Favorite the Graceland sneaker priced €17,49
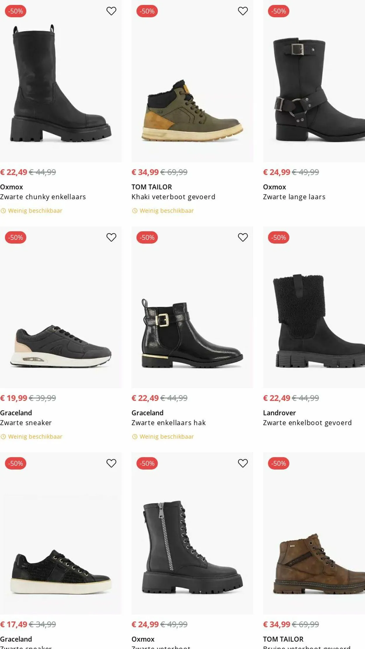 point(111,463)
